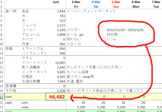Viewport: 162px width, 112px height.
Task: Select the モバイル回線 note cell
Action: point(78,72)
